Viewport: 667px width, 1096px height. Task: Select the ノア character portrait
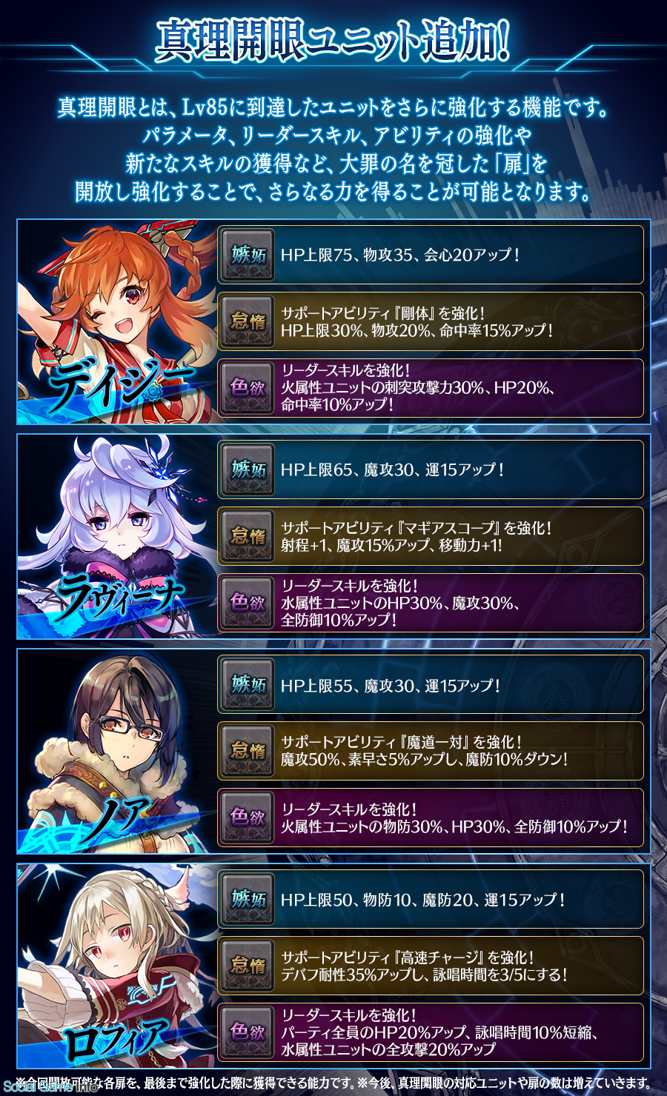click(116, 752)
